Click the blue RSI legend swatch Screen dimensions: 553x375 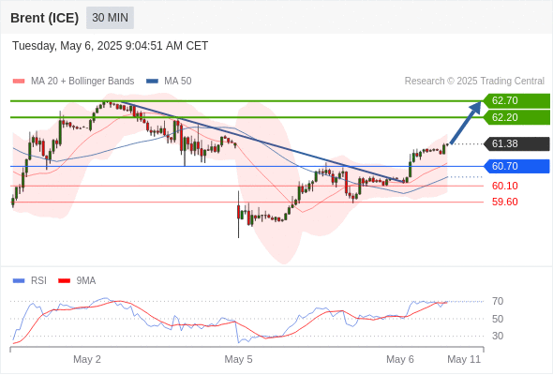[19, 281]
